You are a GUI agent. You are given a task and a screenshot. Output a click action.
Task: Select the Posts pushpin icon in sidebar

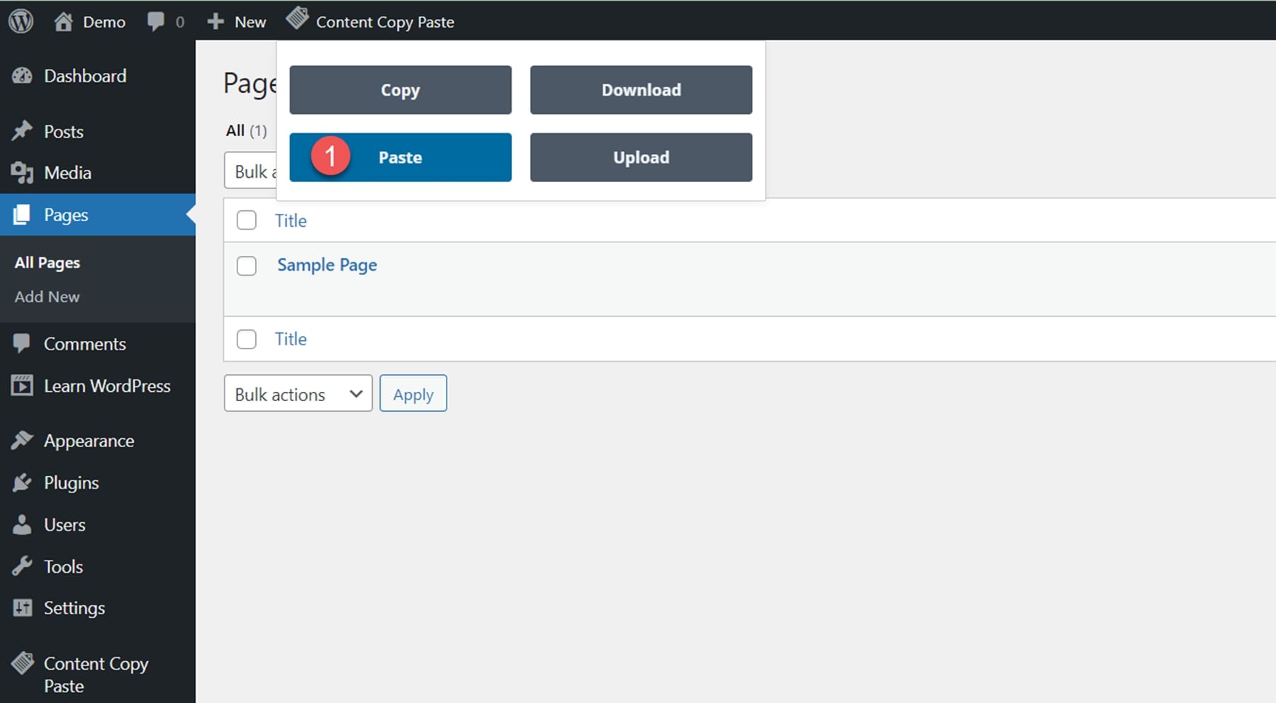click(x=22, y=130)
